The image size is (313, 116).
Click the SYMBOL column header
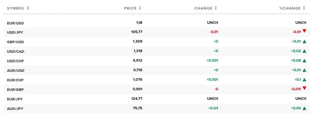point(16,8)
